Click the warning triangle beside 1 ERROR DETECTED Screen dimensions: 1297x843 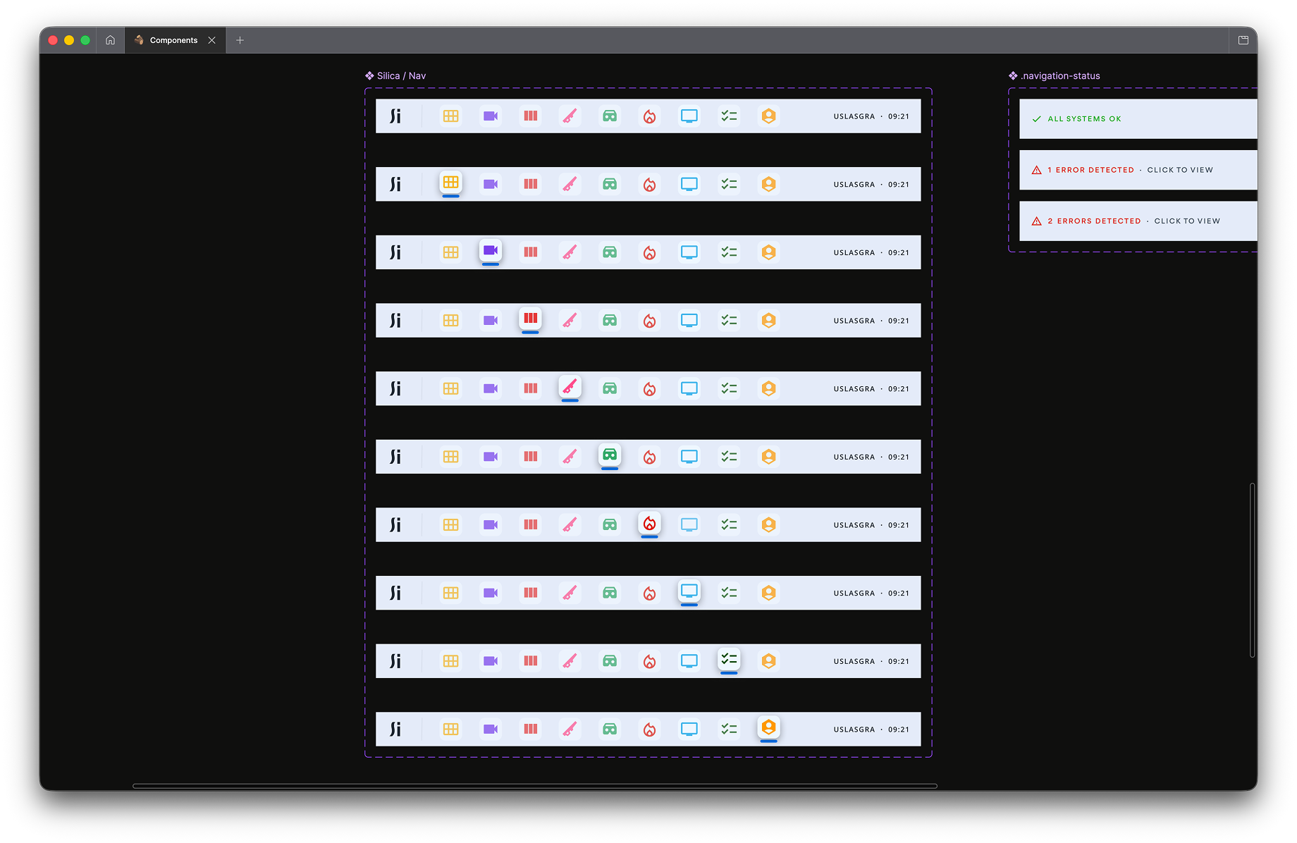point(1037,170)
